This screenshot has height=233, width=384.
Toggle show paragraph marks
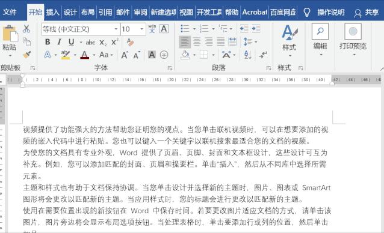click(x=263, y=55)
